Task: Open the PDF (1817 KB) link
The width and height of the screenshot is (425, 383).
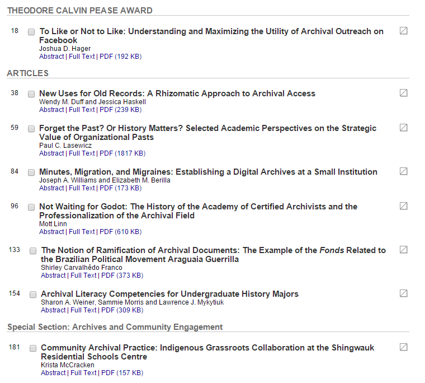Action: [x=122, y=153]
